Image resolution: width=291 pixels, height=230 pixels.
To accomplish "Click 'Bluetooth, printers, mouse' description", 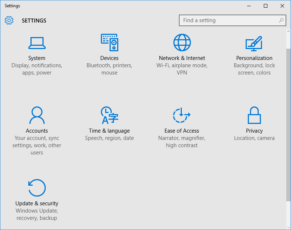I will coord(109,69).
